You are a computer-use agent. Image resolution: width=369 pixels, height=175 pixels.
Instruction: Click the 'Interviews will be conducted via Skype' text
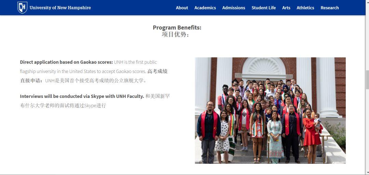click(82, 96)
